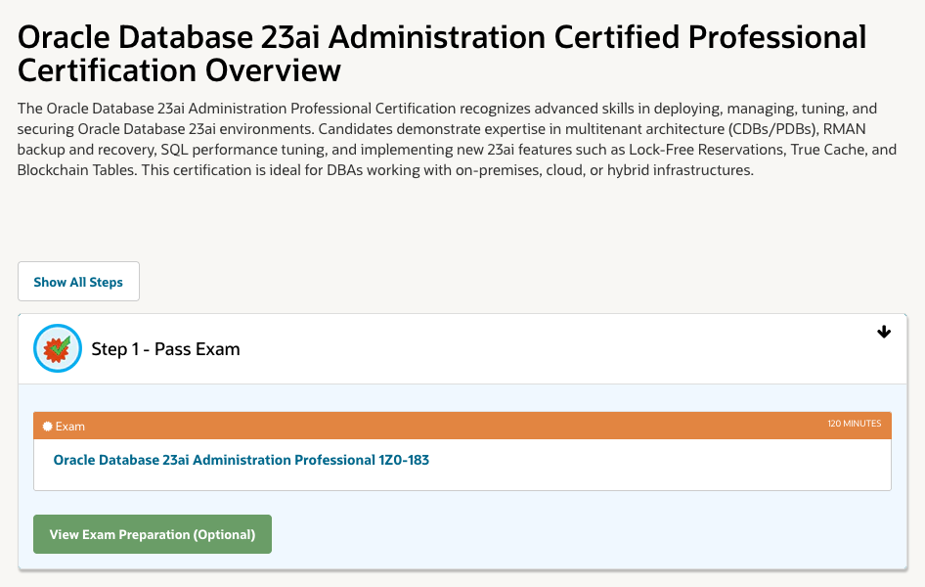Click the orange exam header bar middle
Screen dimensions: 925x587
(x=462, y=426)
